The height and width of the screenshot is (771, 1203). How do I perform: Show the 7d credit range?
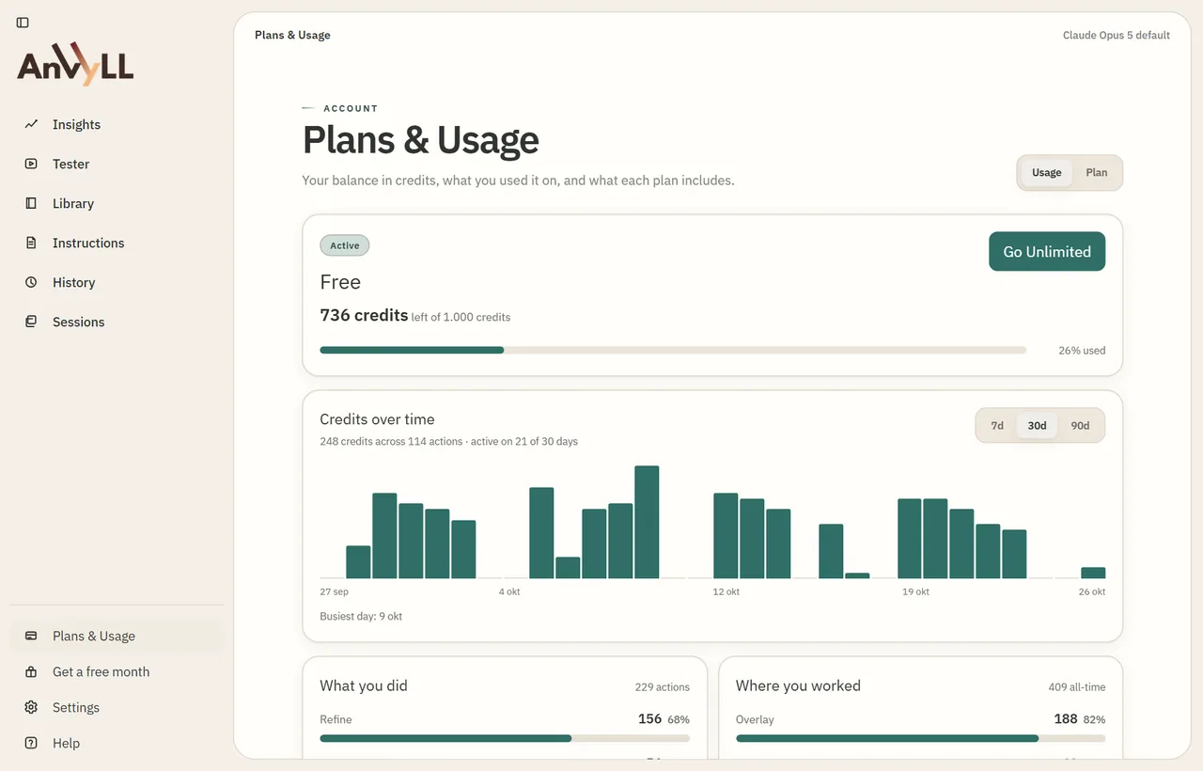pyautogui.click(x=997, y=426)
